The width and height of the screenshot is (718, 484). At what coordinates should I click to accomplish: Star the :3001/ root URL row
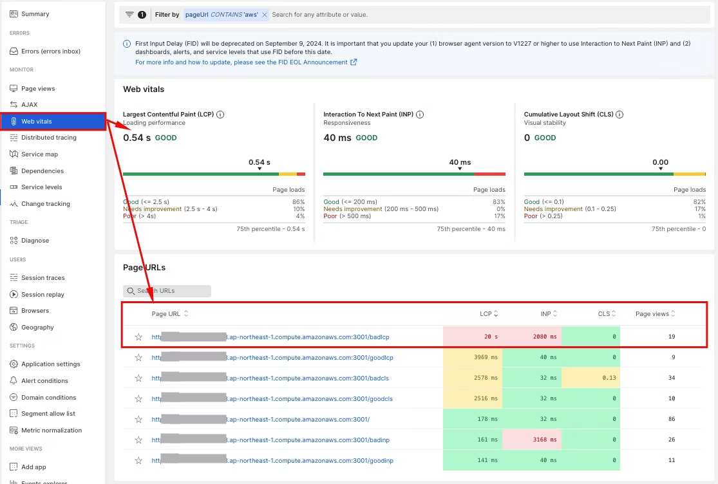click(138, 420)
